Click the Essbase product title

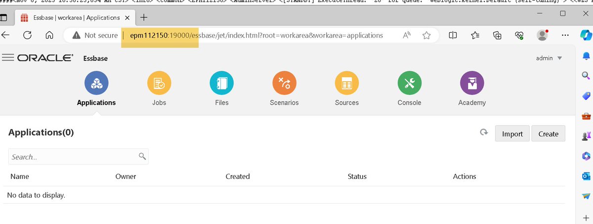coord(95,58)
